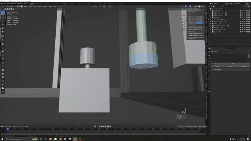This screenshot has height=141, width=251.
Task: Select the 3D Cursor tool
Action: [x=3, y=16]
